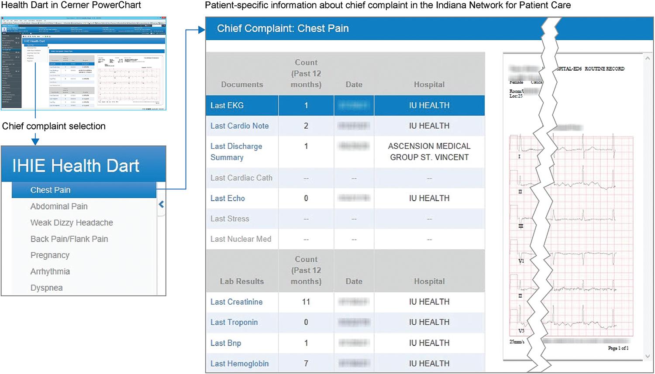Open Last Cardio Note link
The height and width of the screenshot is (374, 655).
tap(239, 126)
